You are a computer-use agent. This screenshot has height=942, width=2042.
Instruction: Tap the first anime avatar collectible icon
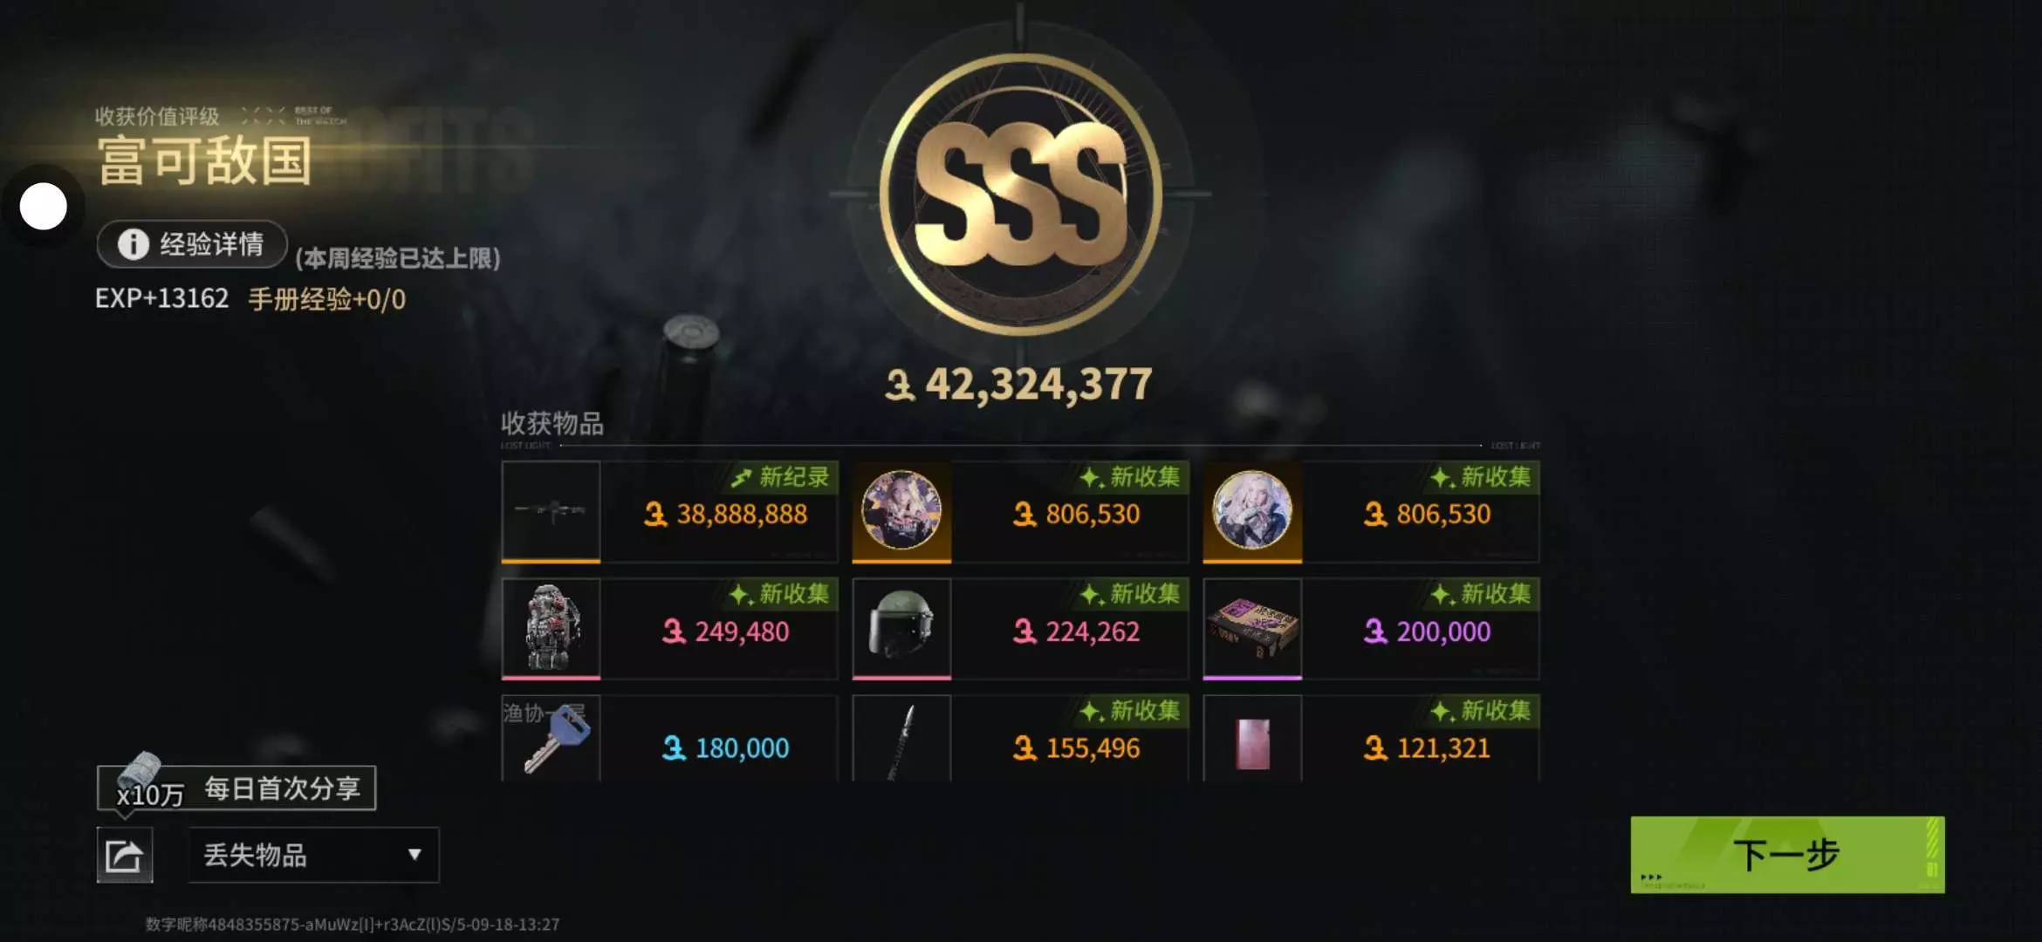click(901, 511)
